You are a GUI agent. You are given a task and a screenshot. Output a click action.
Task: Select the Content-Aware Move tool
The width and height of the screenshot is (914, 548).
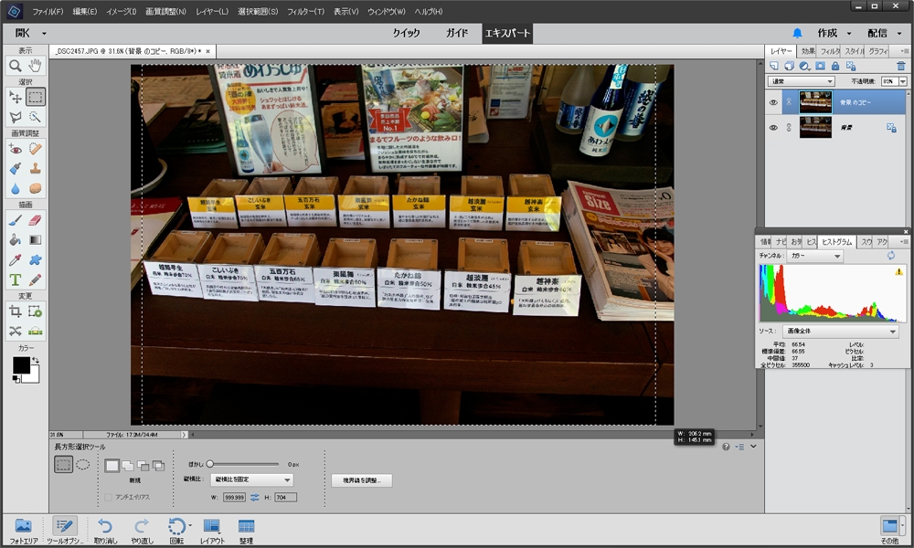point(16,332)
